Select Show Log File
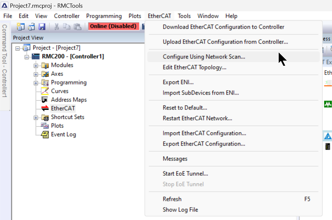Image resolution: width=332 pixels, height=220 pixels. click(x=233, y=210)
